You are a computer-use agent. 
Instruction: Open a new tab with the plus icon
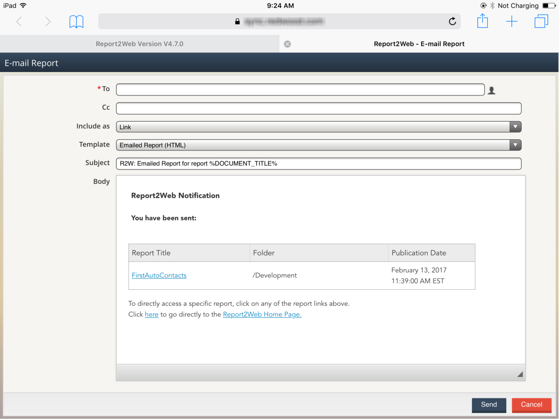(x=512, y=21)
